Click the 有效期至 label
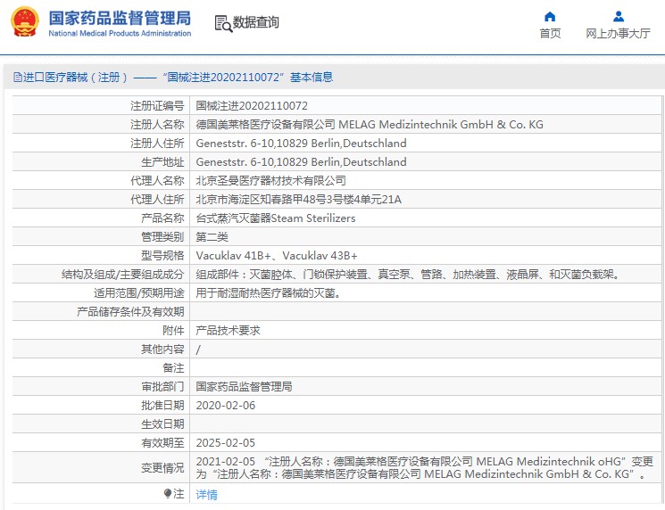Viewport: 665px width, 510px height. click(x=162, y=443)
